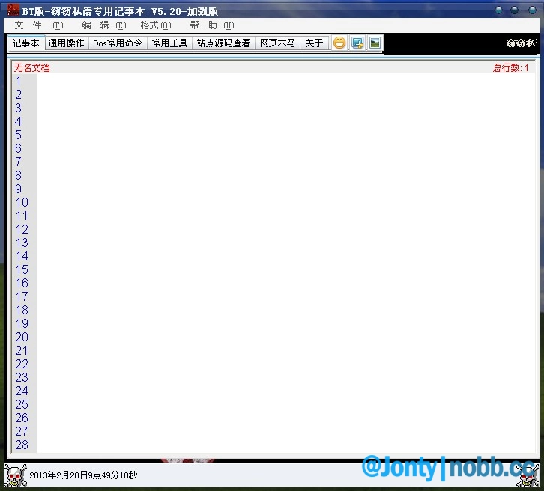
Task: Click the monitor icon beside the smiley
Action: point(357,43)
